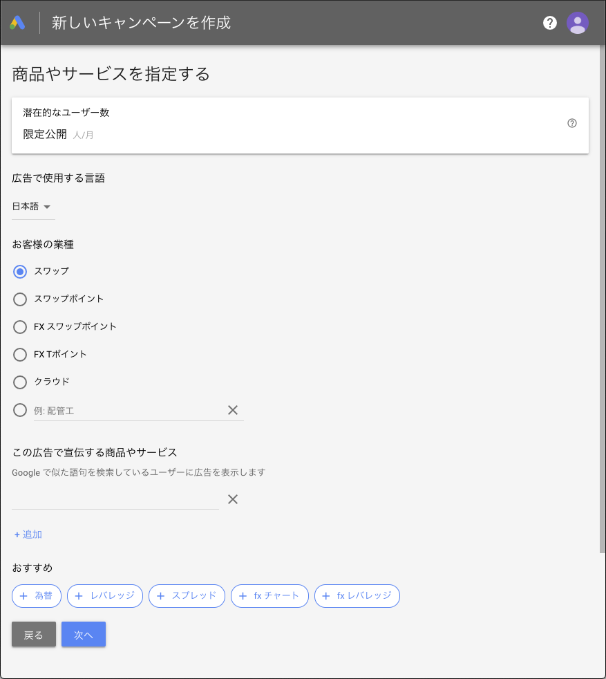Click the info icon in 潜在的なユーザー数 card
The width and height of the screenshot is (606, 679).
(572, 123)
